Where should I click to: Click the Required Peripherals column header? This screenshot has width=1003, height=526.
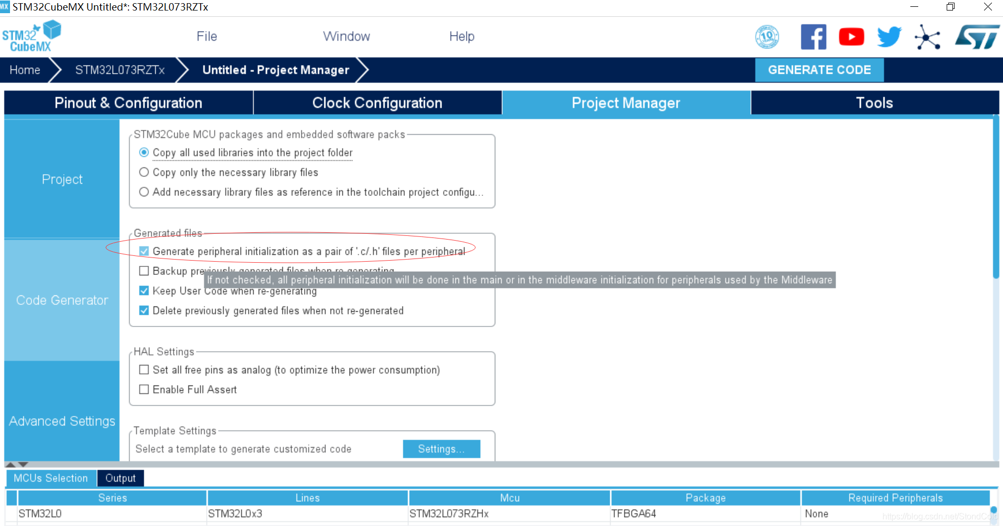pyautogui.click(x=896, y=498)
